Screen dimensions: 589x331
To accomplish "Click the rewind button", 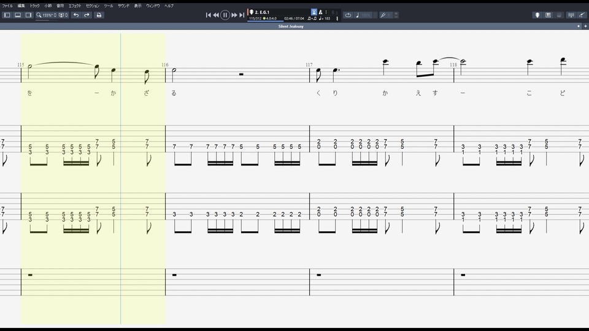I will [x=216, y=15].
